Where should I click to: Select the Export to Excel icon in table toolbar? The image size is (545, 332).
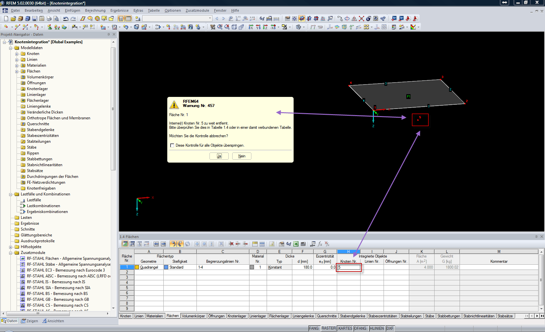point(296,244)
